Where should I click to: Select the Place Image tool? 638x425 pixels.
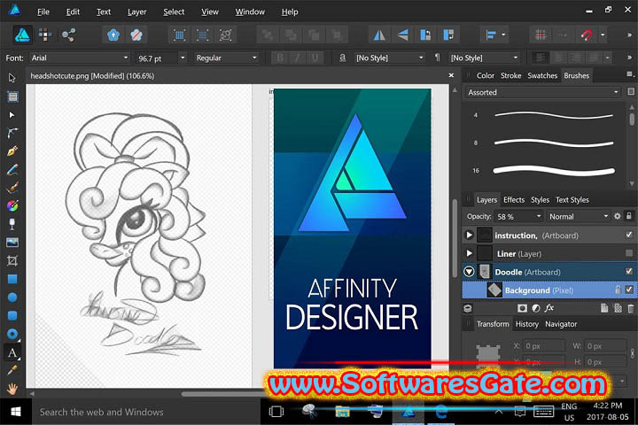12,243
